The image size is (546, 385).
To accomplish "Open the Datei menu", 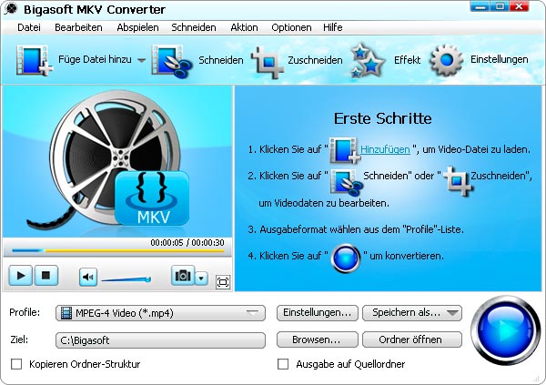I will 29,27.
